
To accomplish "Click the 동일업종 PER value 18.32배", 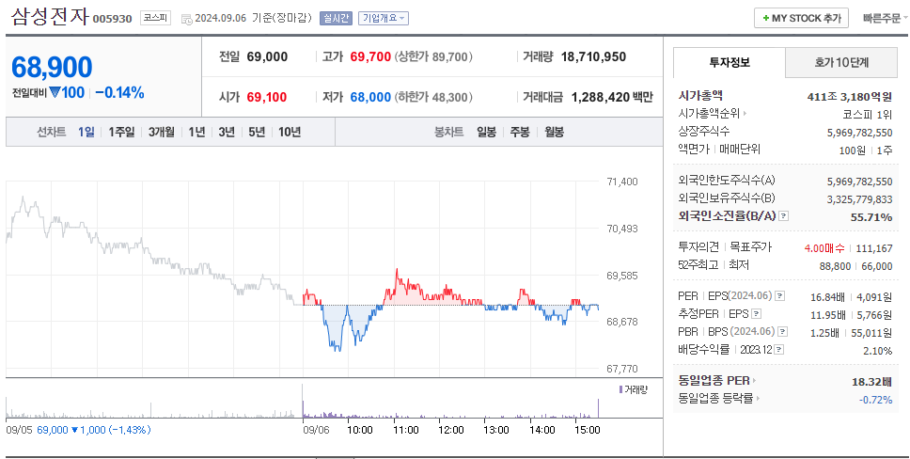I will pyautogui.click(x=872, y=382).
